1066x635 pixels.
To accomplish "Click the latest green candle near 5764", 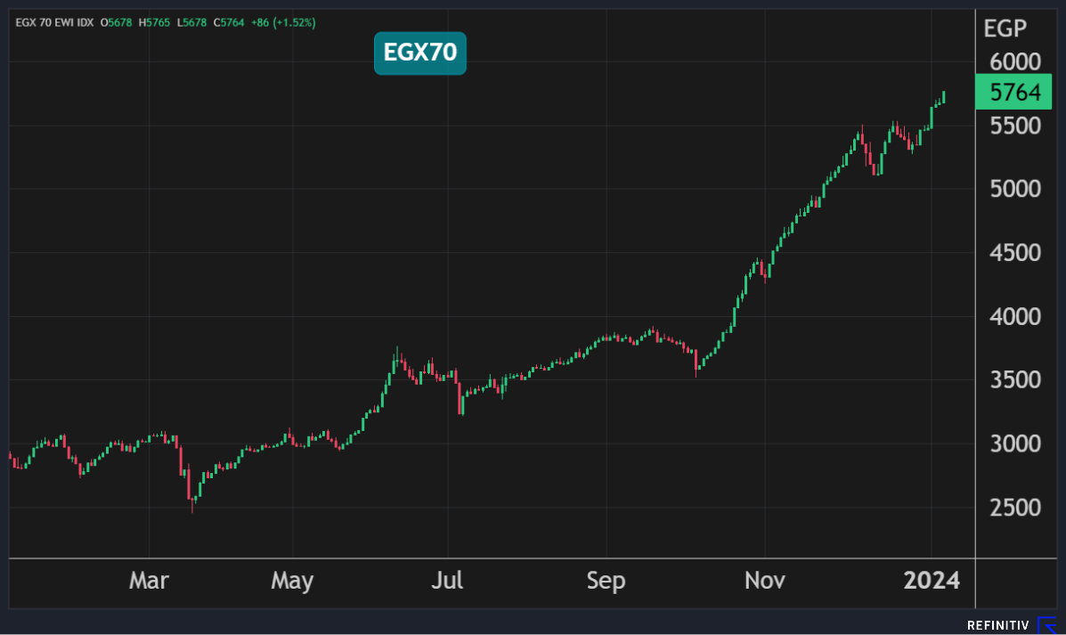I will point(943,97).
